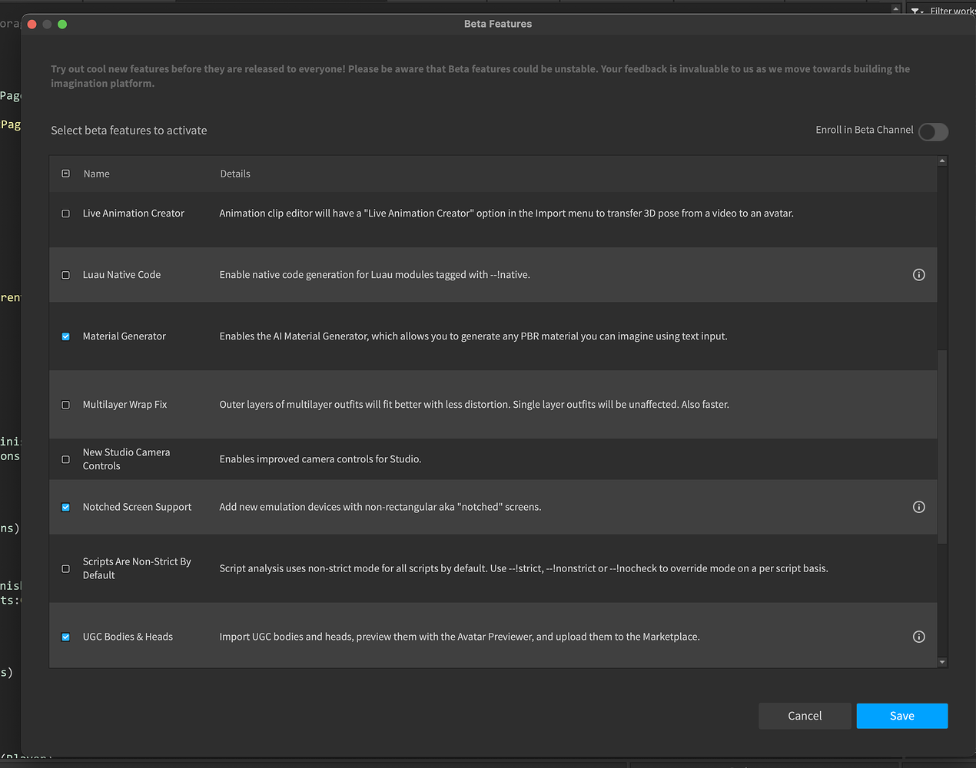Screen dimensions: 976x768
Task: Click the scroll-up arrow of the feature list
Action: [941, 161]
